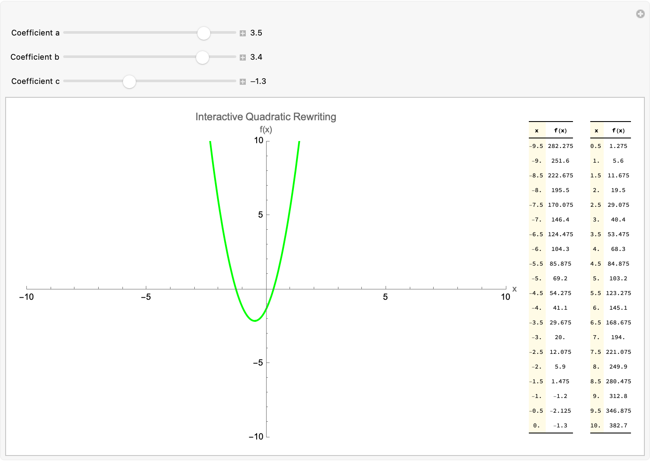The width and height of the screenshot is (650, 462).
Task: Click the "Coefficient c" label text
Action: (x=35, y=81)
